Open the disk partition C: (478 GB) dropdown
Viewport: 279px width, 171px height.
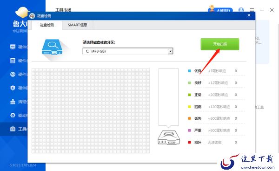(x=128, y=51)
